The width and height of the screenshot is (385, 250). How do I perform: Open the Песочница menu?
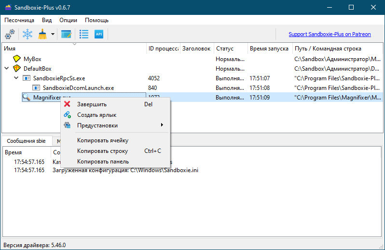pos(19,20)
